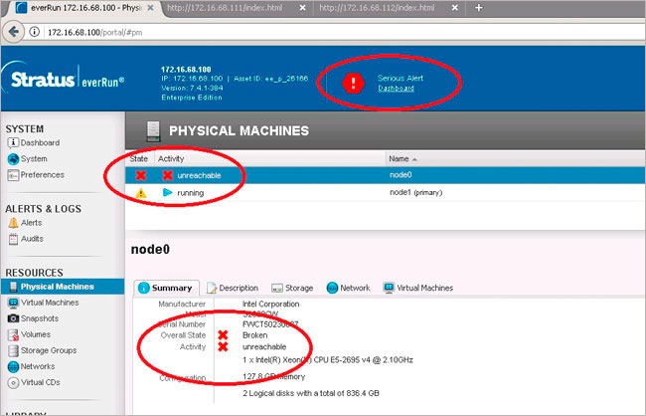Image resolution: width=646 pixels, height=416 pixels.
Task: Click the yellow warning icon for node1
Action: pyautogui.click(x=141, y=193)
